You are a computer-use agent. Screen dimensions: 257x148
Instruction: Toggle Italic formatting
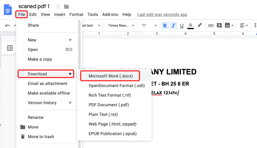(x=173, y=26)
